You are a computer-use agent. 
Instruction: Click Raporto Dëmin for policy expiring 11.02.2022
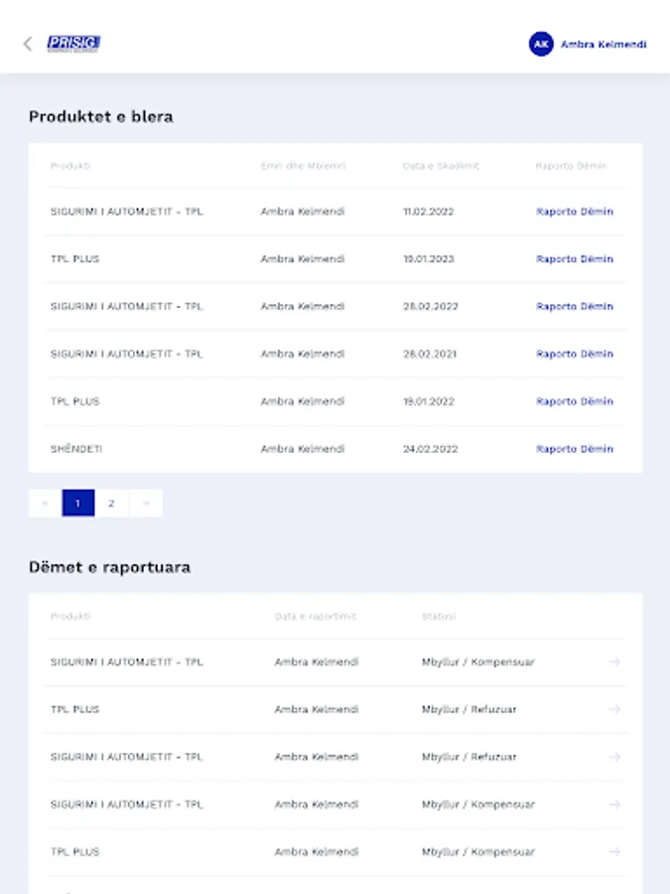(575, 212)
